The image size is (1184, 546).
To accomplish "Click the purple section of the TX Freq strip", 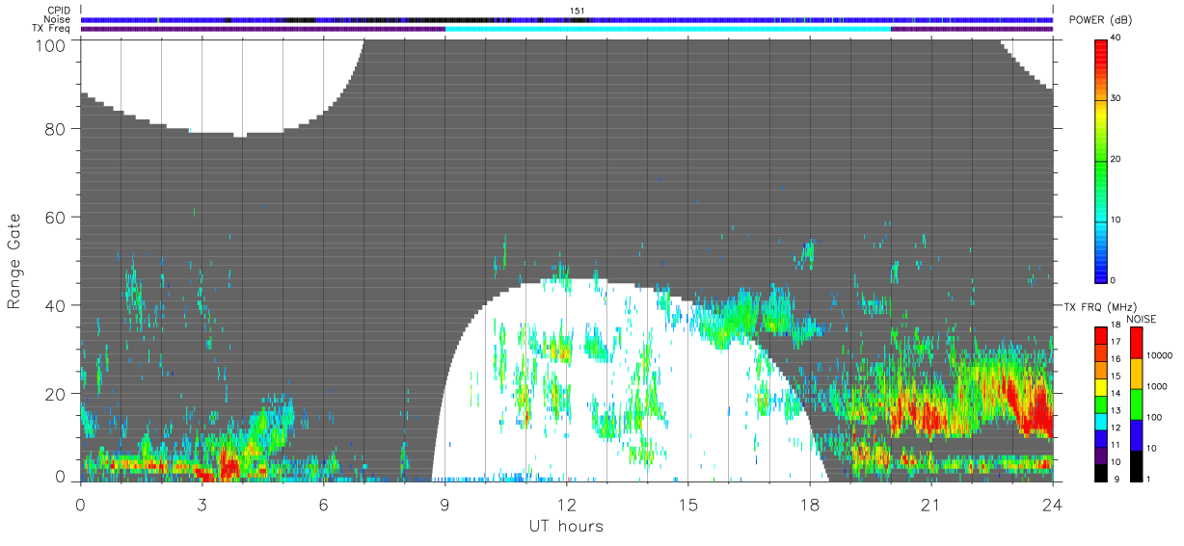I will click(262, 29).
